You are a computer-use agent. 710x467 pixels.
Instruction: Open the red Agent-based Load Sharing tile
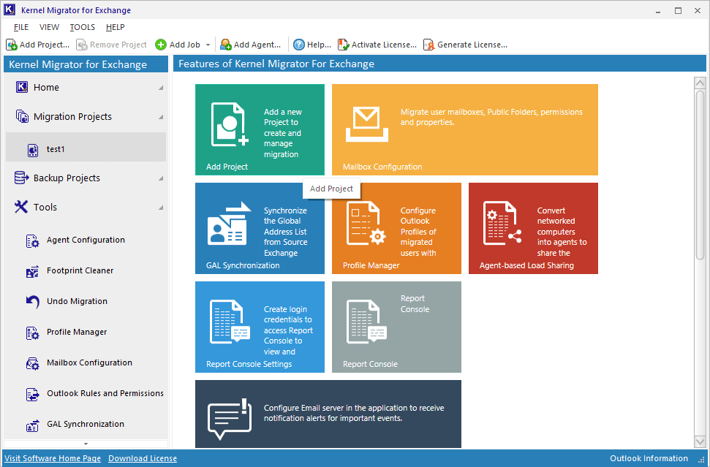(x=533, y=228)
